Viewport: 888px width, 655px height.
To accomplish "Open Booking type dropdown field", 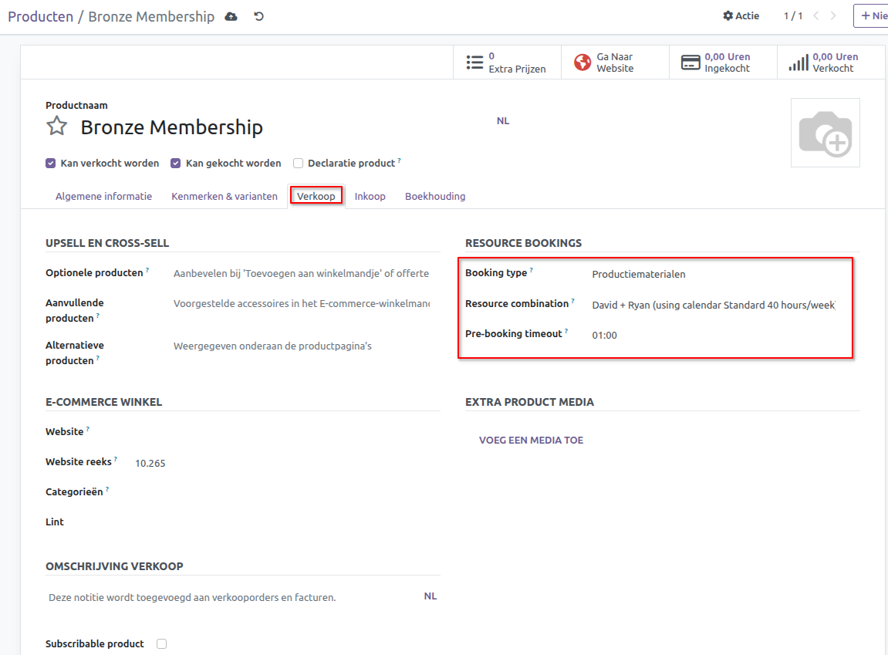I will click(x=714, y=274).
